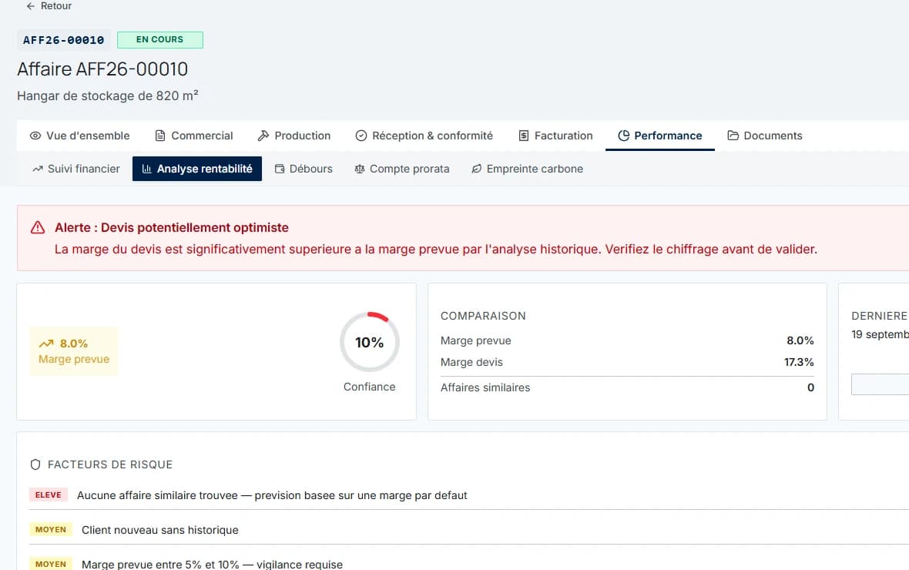Click the 10% confidence circular gauge

pos(370,342)
